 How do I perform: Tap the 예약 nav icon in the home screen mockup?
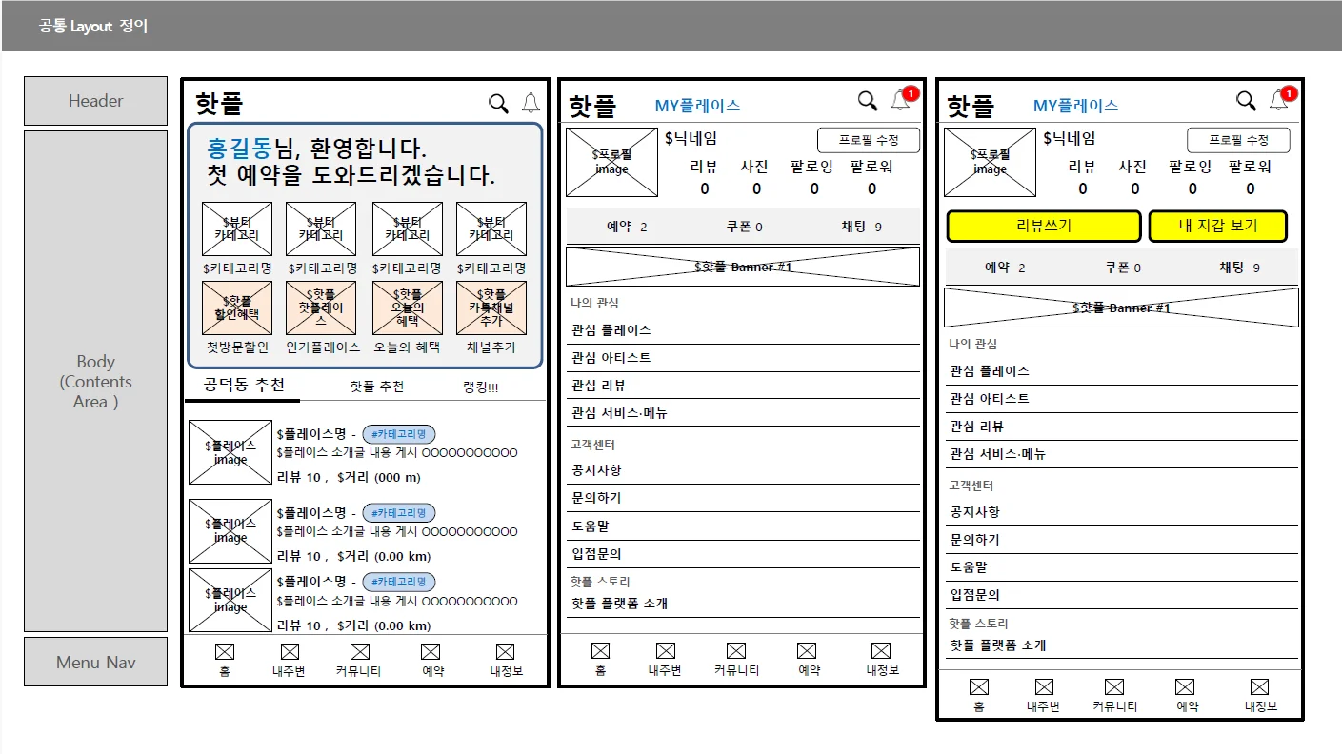(431, 652)
